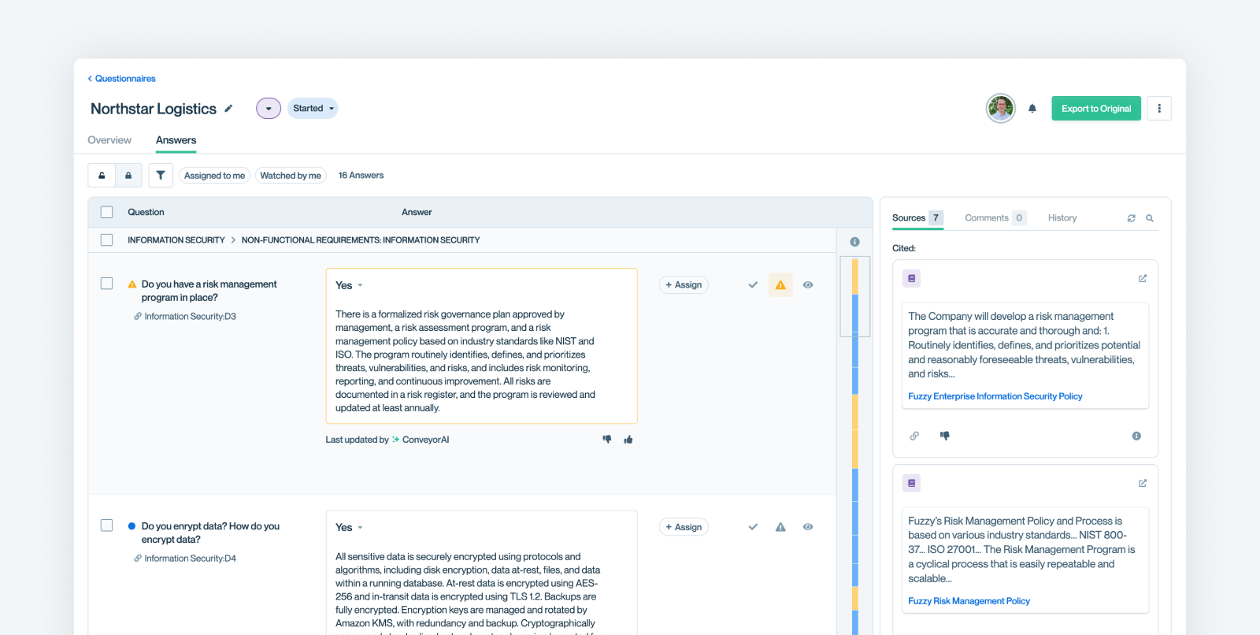Open Fuzzy Risk Management source external link icon

click(1143, 483)
